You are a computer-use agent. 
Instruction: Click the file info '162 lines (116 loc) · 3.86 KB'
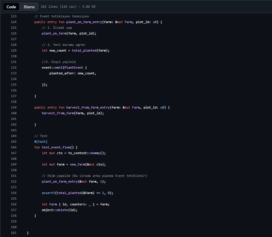click(x=68, y=7)
